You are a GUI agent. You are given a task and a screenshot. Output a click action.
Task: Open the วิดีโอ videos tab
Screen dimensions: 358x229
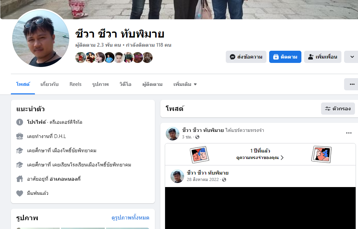[125, 84]
